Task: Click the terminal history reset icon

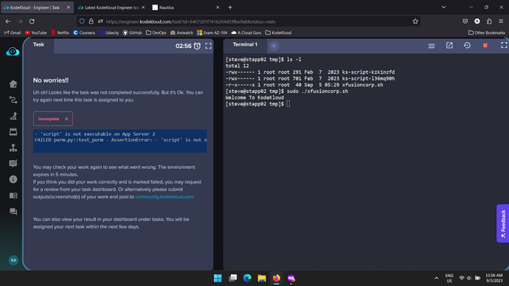Action: tap(467, 46)
